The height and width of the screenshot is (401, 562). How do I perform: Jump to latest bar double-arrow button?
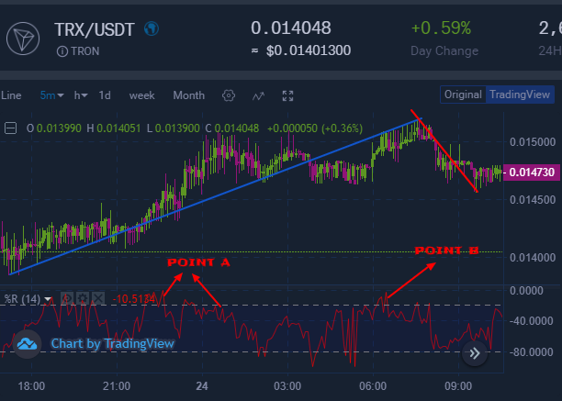(x=475, y=353)
